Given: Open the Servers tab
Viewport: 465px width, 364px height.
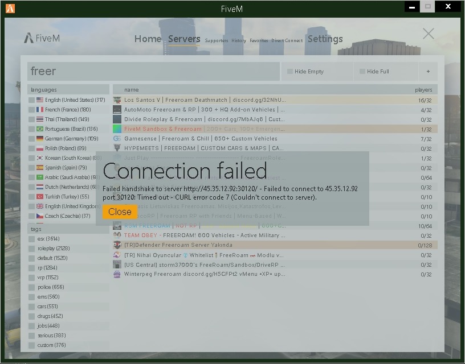Looking at the screenshot, I should pos(184,39).
